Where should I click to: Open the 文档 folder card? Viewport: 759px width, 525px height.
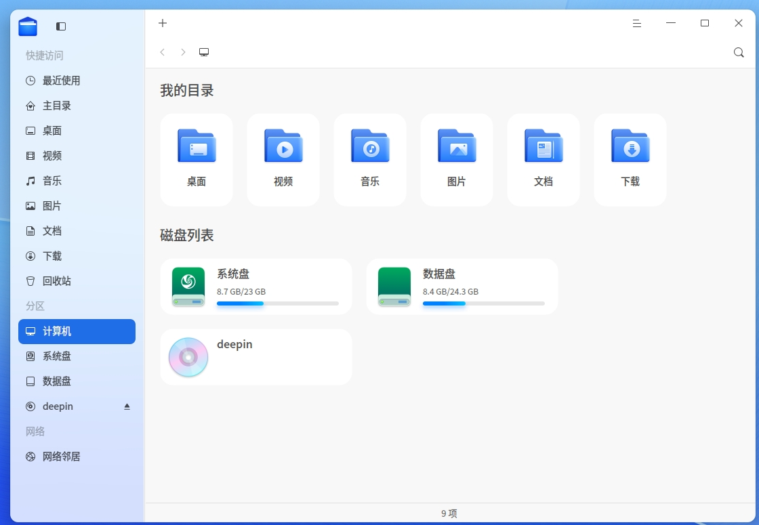[x=543, y=160]
